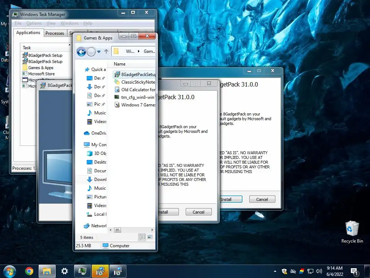Switch to Task Manager taskbar button
Image resolution: width=370 pixels, height=278 pixels.
82,271
